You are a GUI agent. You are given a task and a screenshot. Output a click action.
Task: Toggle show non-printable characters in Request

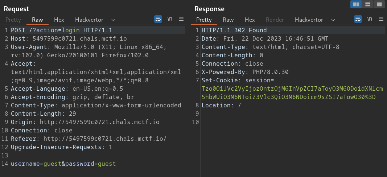170,19
